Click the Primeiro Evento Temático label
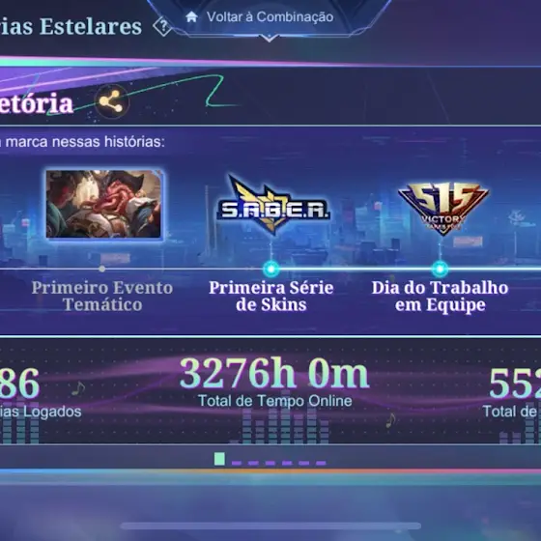 tap(102, 297)
